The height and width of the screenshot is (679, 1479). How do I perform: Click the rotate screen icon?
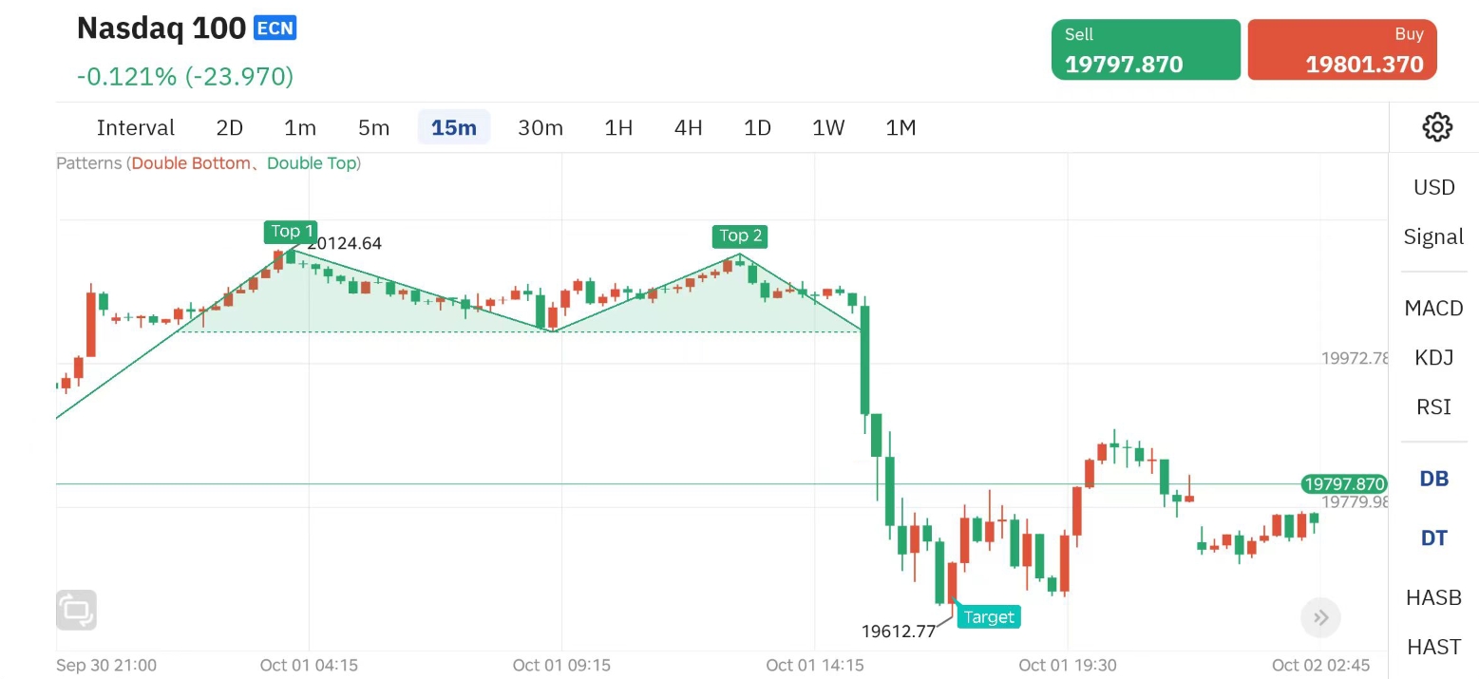click(x=76, y=610)
